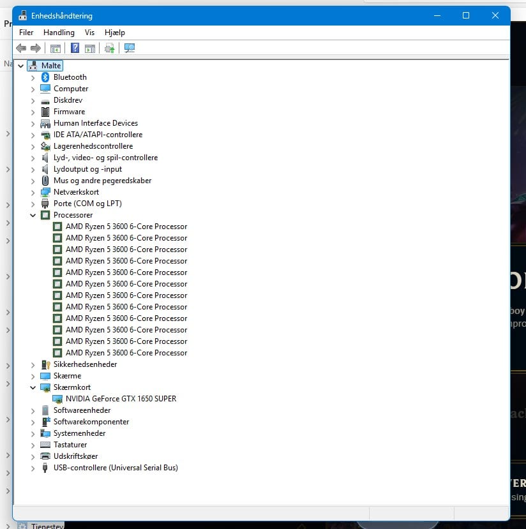Expand the Tastaturer category
The image size is (526, 529).
[33, 445]
